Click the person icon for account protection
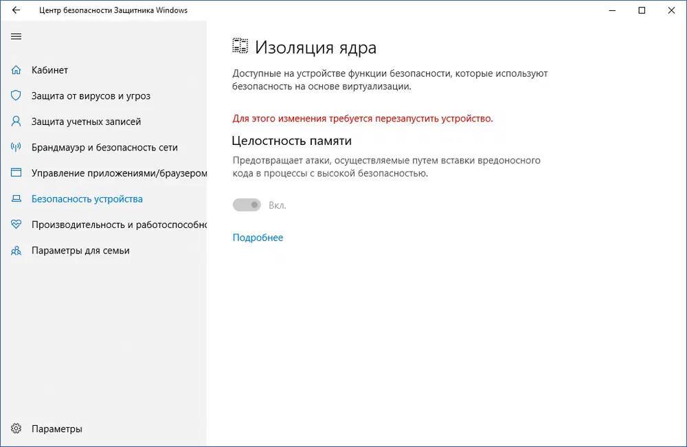This screenshot has height=447, width=687. pyautogui.click(x=16, y=122)
